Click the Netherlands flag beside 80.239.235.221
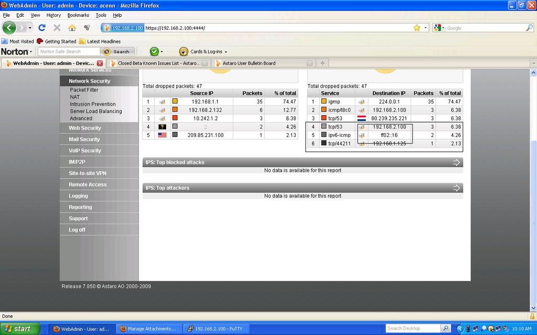 tap(362, 118)
